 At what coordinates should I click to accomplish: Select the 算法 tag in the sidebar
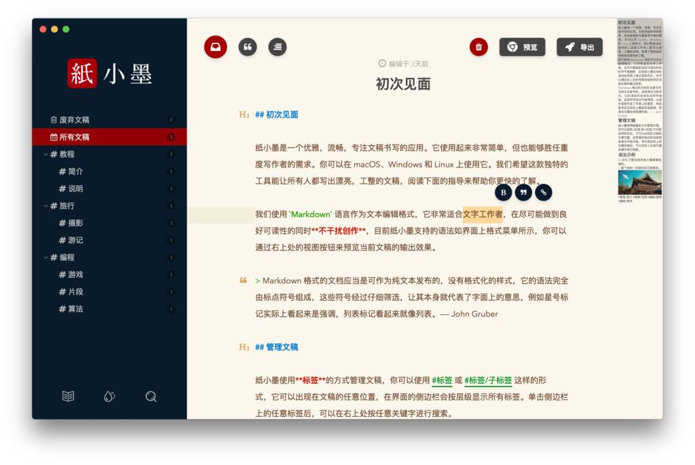point(75,309)
